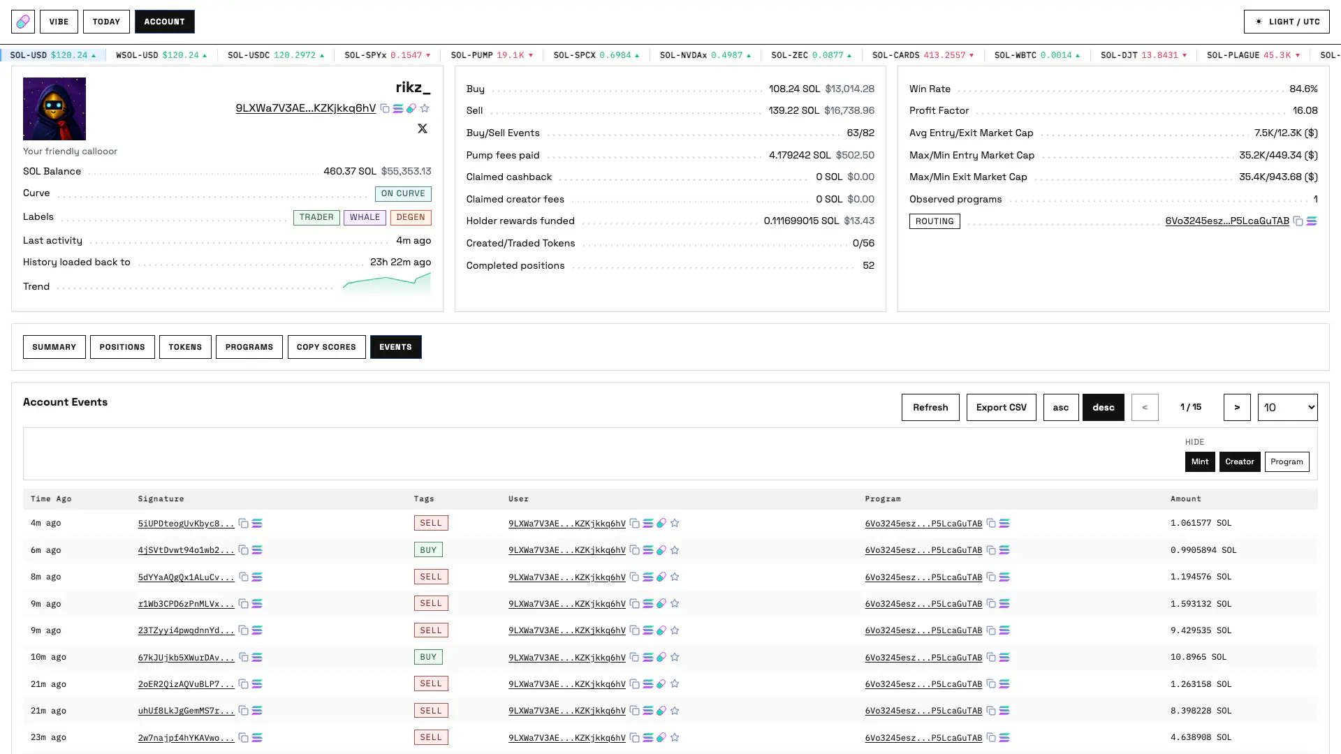This screenshot has width=1341, height=754.
Task: Go to the previous events page
Action: click(x=1144, y=407)
